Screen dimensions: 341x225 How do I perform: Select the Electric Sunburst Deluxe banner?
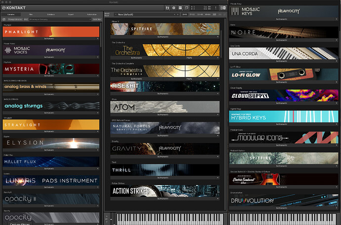pos(284,180)
